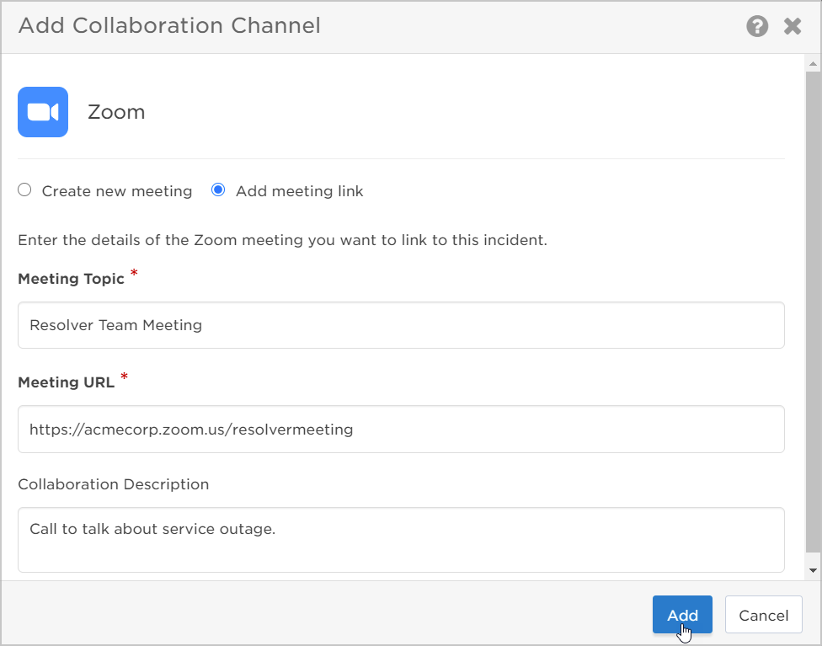Image resolution: width=822 pixels, height=646 pixels.
Task: Select the Create new meeting option
Action: point(24,190)
